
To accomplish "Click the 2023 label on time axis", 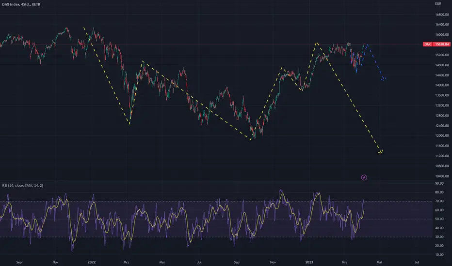I will pos(309,262).
